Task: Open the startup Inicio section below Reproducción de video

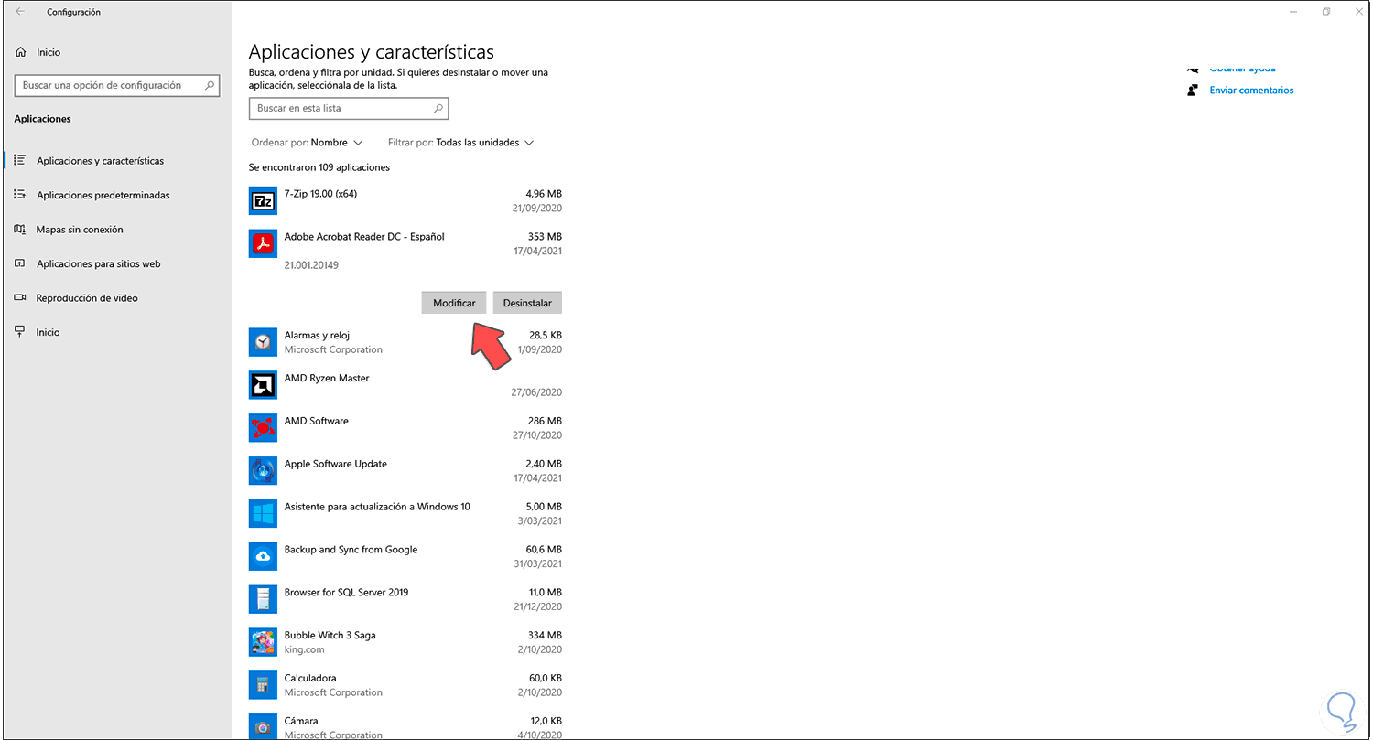Action: pyautogui.click(x=48, y=332)
